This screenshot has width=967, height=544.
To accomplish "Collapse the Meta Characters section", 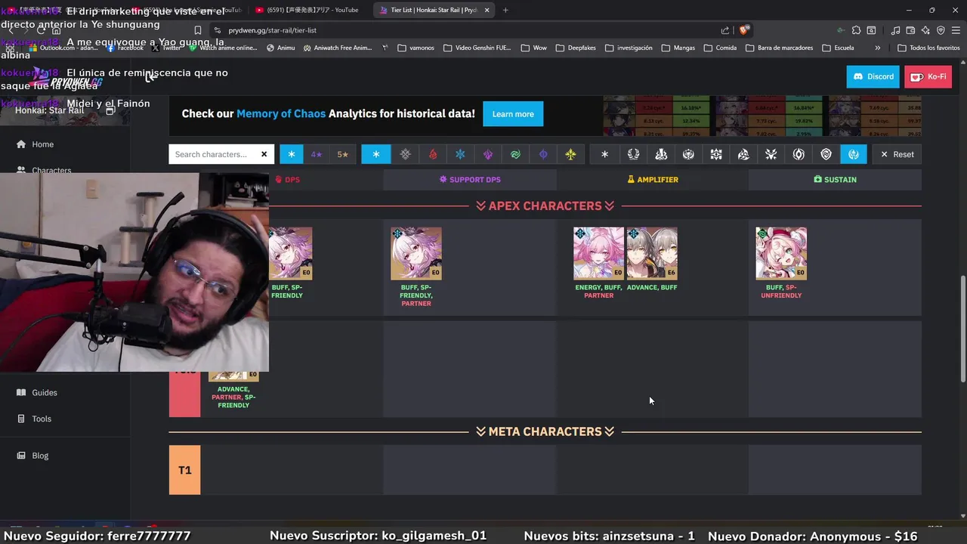I will point(545,431).
